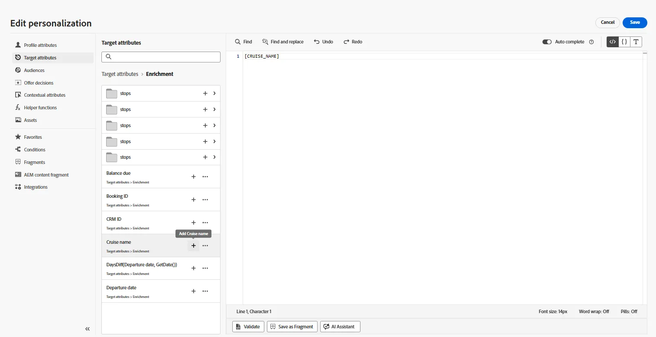Open Profile attributes in the sidebar
The image size is (656, 337).
(53, 45)
